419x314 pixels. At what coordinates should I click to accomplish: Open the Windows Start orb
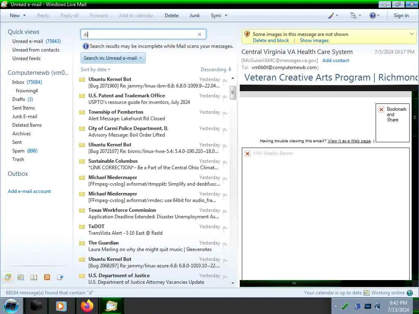(x=11, y=306)
